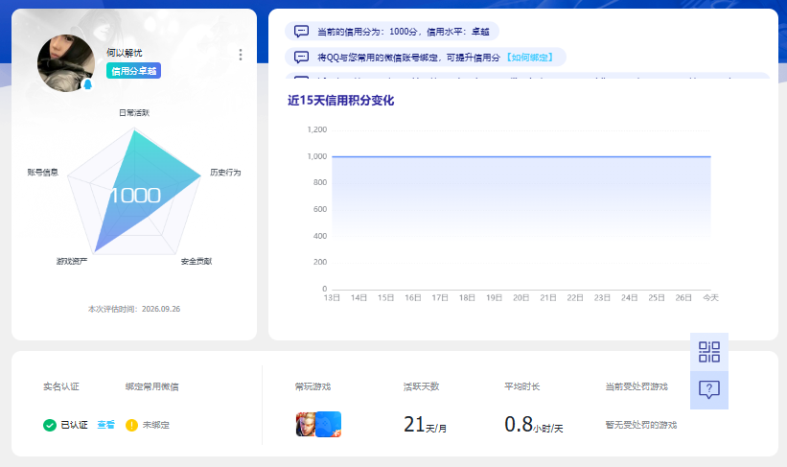Screen dimensions: 787x467
Task: Open the Honor of Kings game icon
Action: pyautogui.click(x=306, y=424)
